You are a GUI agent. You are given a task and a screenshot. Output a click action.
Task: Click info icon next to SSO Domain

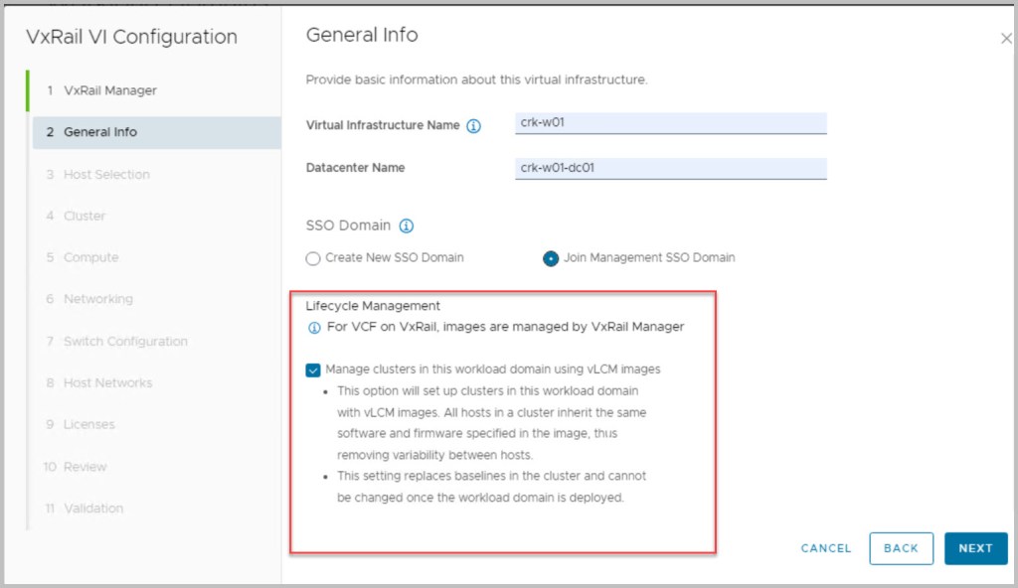(406, 225)
